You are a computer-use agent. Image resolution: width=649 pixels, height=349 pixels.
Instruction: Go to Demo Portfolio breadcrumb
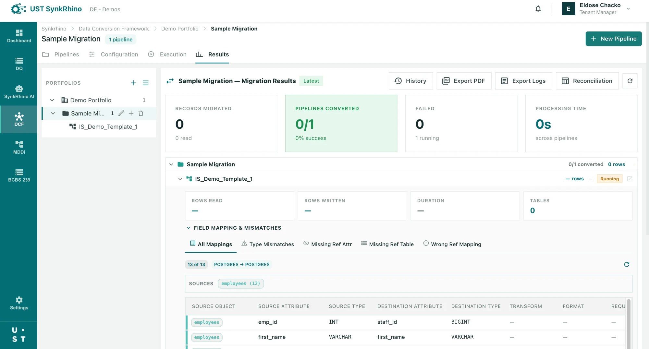coord(180,29)
